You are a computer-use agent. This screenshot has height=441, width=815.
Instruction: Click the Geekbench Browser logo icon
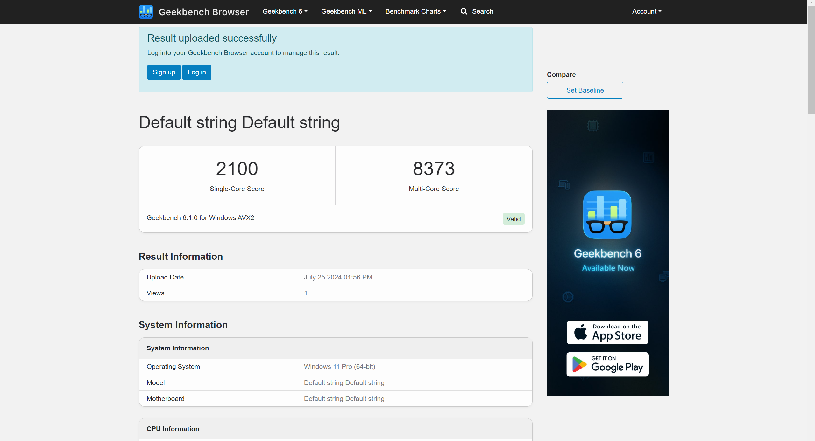pyautogui.click(x=146, y=12)
